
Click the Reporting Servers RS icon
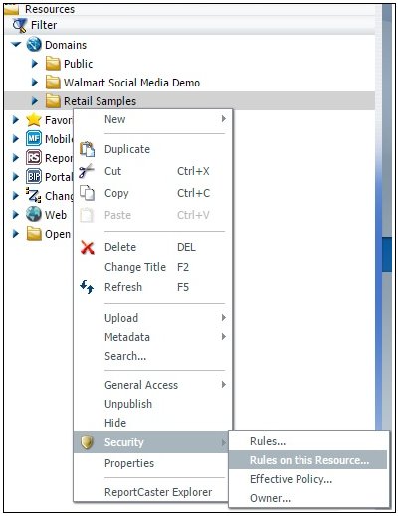[34, 157]
